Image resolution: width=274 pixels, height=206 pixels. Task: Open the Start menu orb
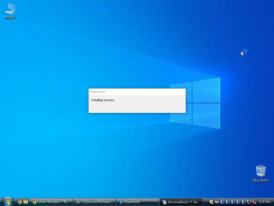point(7,202)
